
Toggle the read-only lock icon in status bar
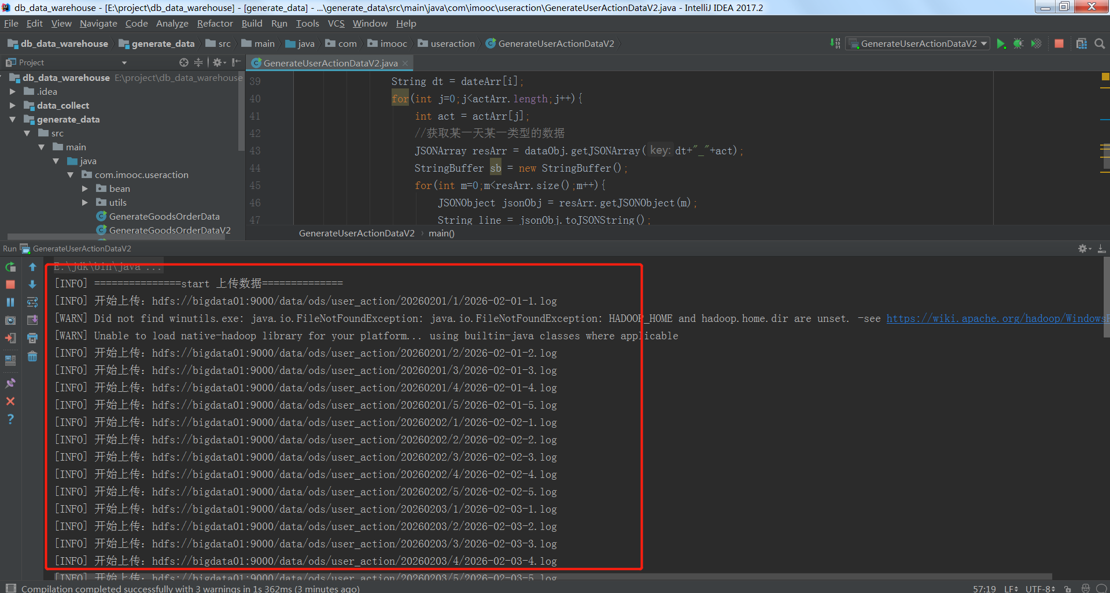point(1068,588)
